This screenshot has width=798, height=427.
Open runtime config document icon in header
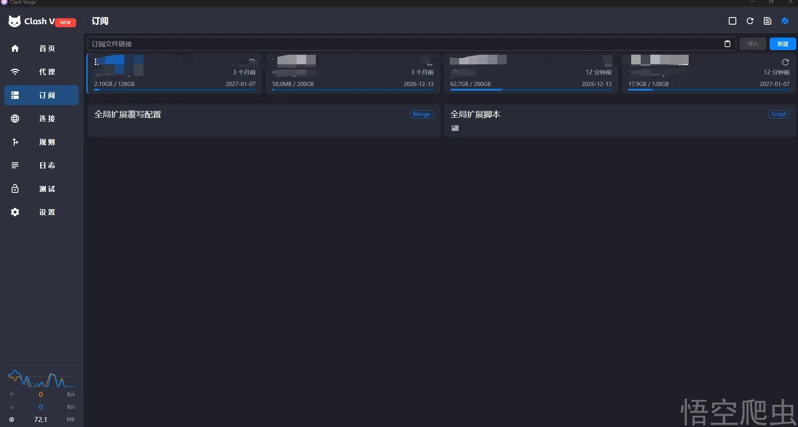point(767,21)
